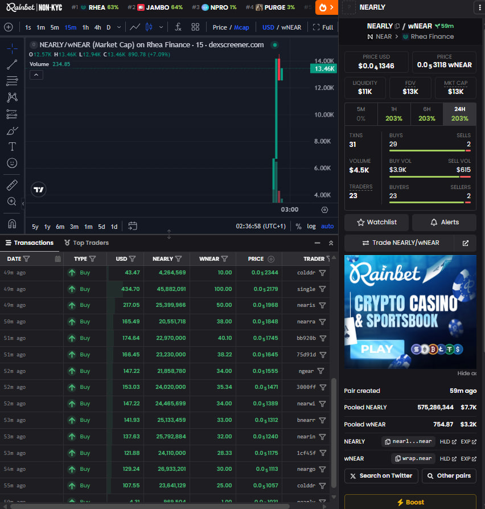Toggle log scale on chart
485x509 pixels.
coord(311,226)
